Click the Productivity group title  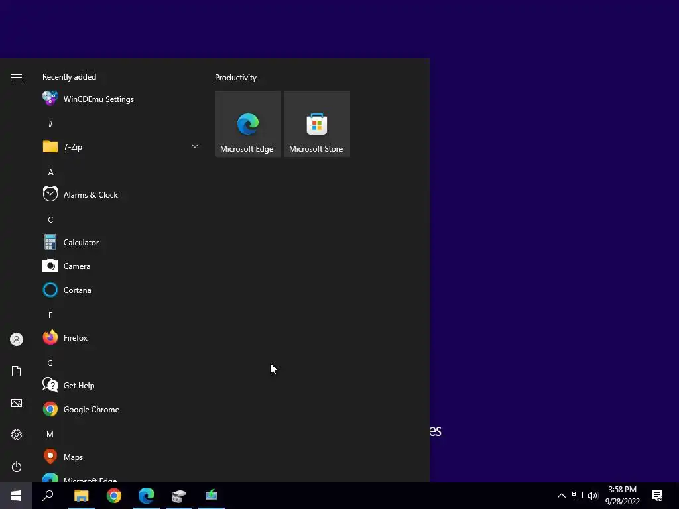[235, 78]
